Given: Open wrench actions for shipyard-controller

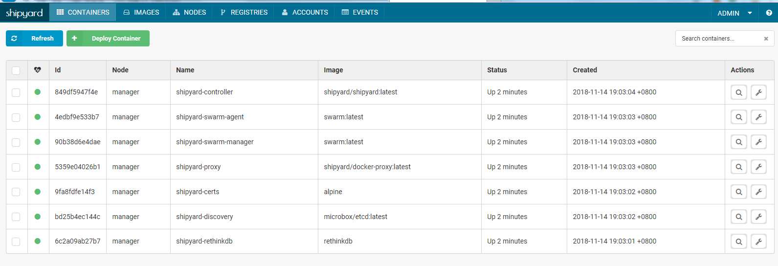Looking at the screenshot, I should coord(758,92).
